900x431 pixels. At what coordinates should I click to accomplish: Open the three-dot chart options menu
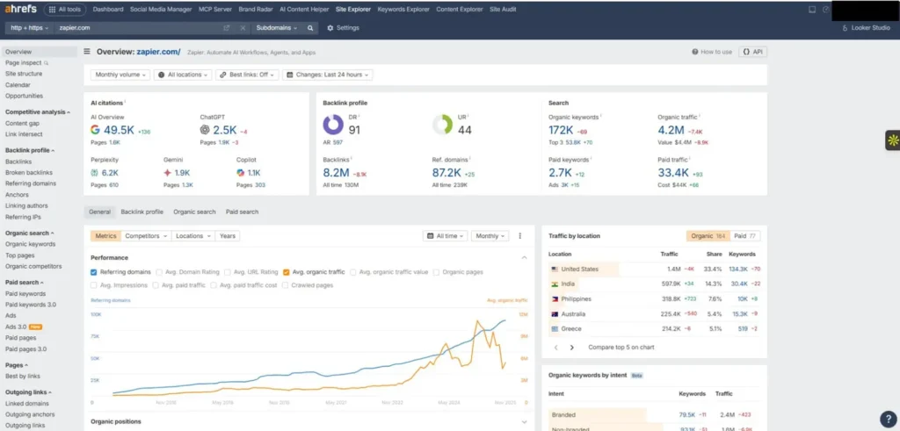point(519,236)
